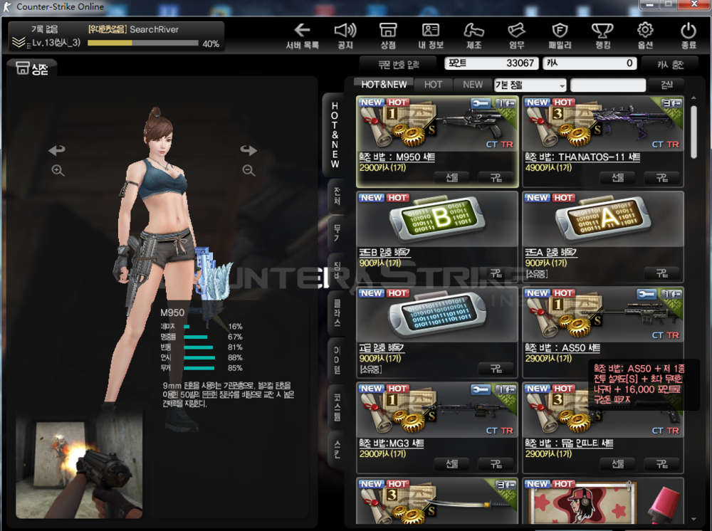Viewport: 712px width, 531px height.
Task: Open the 클래스 (Class) side category tab
Action: click(337, 312)
